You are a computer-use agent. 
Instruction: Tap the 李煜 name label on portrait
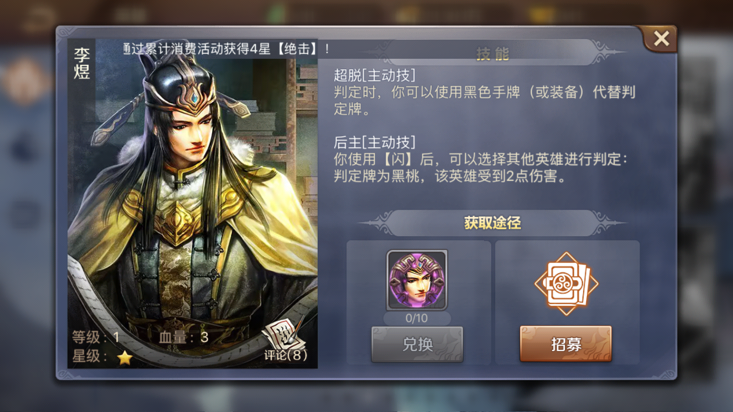(x=82, y=63)
